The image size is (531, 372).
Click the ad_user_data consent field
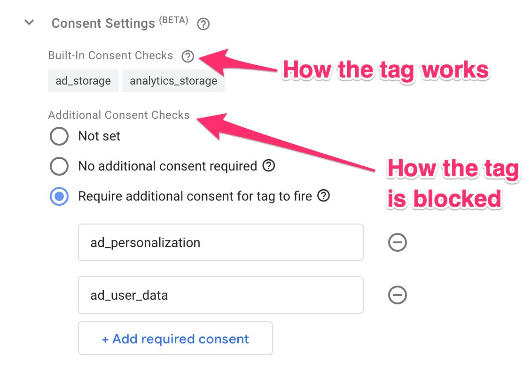221,295
